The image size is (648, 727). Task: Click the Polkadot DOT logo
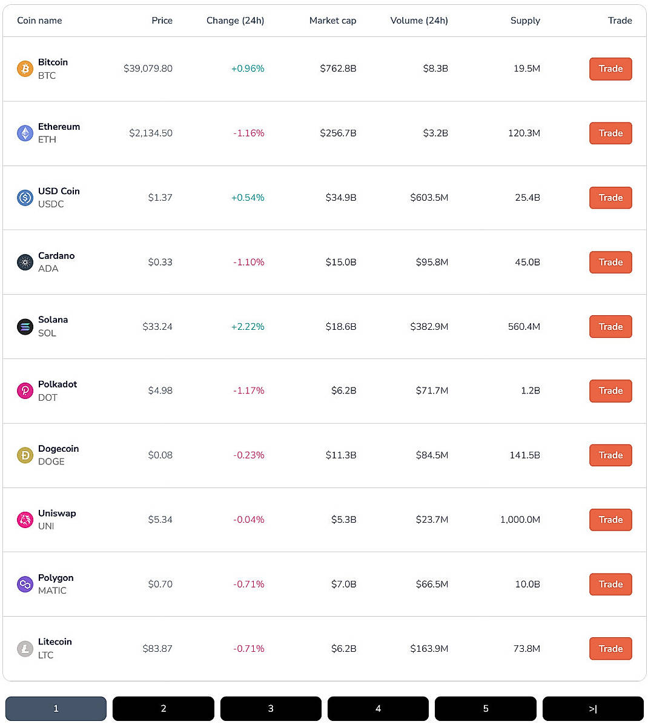[x=25, y=390]
